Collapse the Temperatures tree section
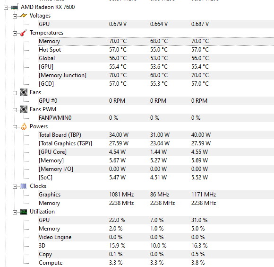The image size is (274, 267). coord(15,33)
